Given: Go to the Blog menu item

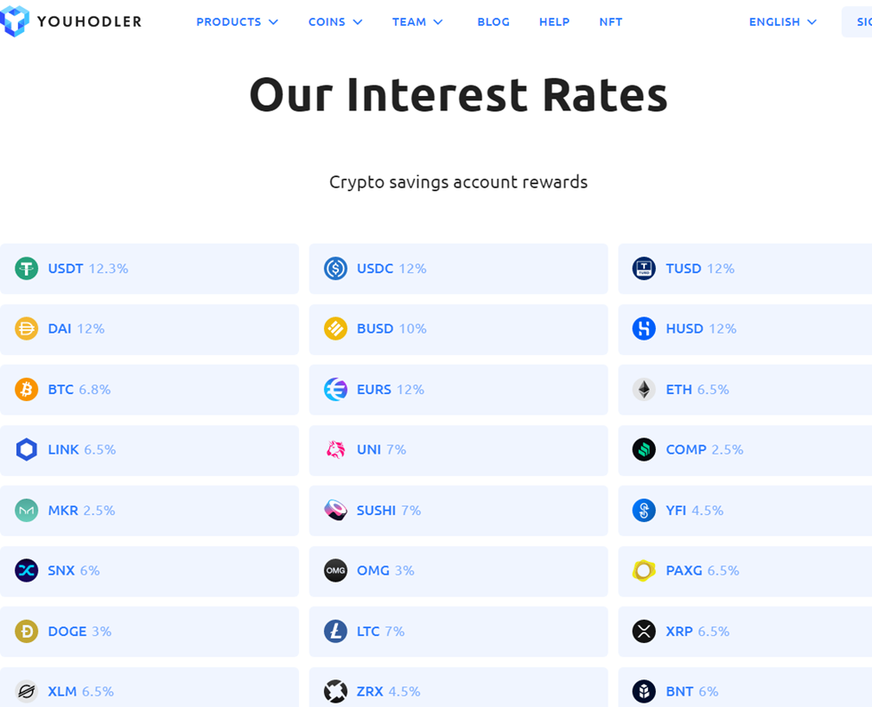Looking at the screenshot, I should click(x=493, y=21).
